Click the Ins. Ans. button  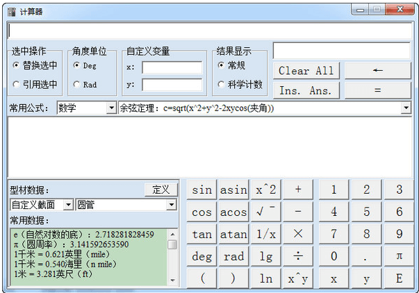[x=306, y=90]
